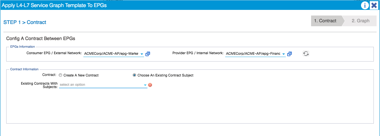This screenshot has width=380, height=136.
Task: Expand the Consumer EPG dropdown arrow
Action: [x=142, y=54]
